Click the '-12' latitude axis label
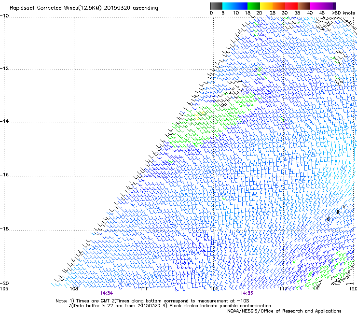This screenshot has width=357, height=314. (4, 69)
